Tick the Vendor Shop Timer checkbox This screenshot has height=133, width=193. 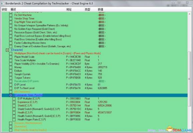coord(11,19)
